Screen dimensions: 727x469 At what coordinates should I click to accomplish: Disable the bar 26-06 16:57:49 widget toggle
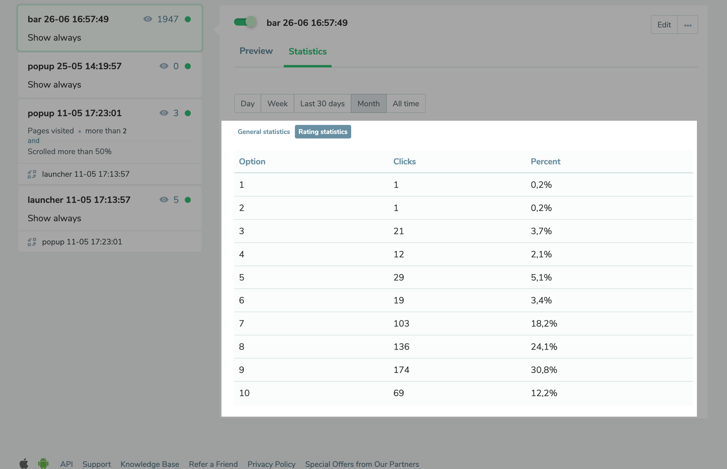pyautogui.click(x=245, y=22)
